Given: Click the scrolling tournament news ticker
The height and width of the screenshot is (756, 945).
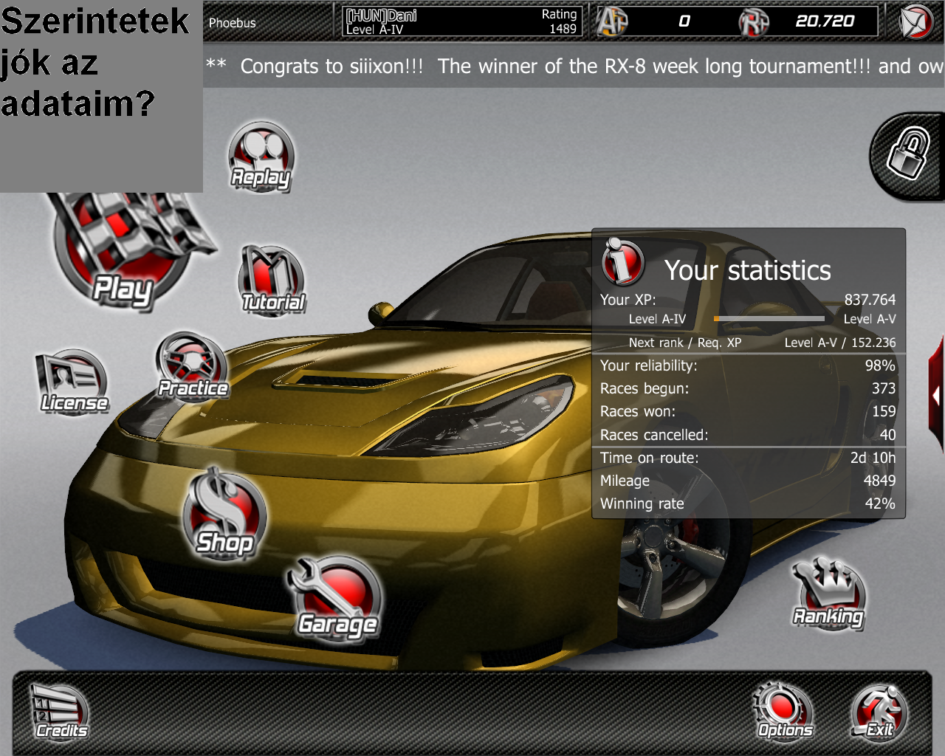Looking at the screenshot, I should click(x=574, y=66).
